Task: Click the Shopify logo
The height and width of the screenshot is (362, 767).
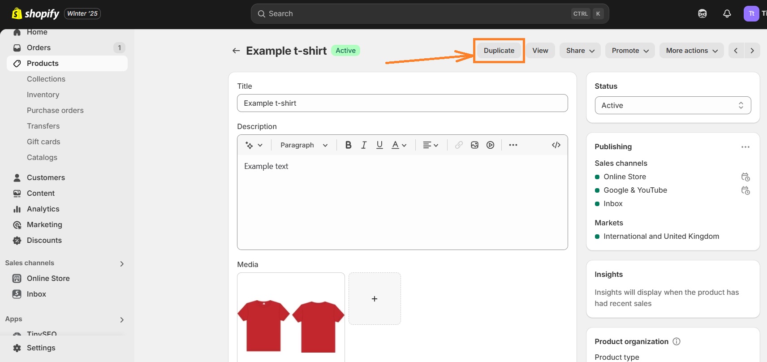Action: (x=35, y=14)
